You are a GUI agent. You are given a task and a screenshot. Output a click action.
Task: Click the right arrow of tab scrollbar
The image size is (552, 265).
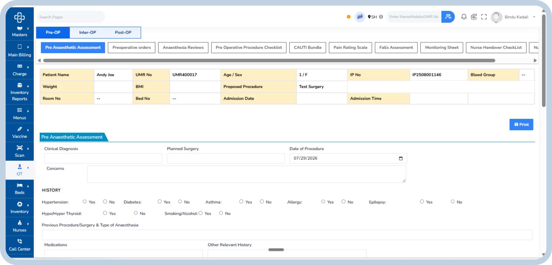(x=535, y=60)
